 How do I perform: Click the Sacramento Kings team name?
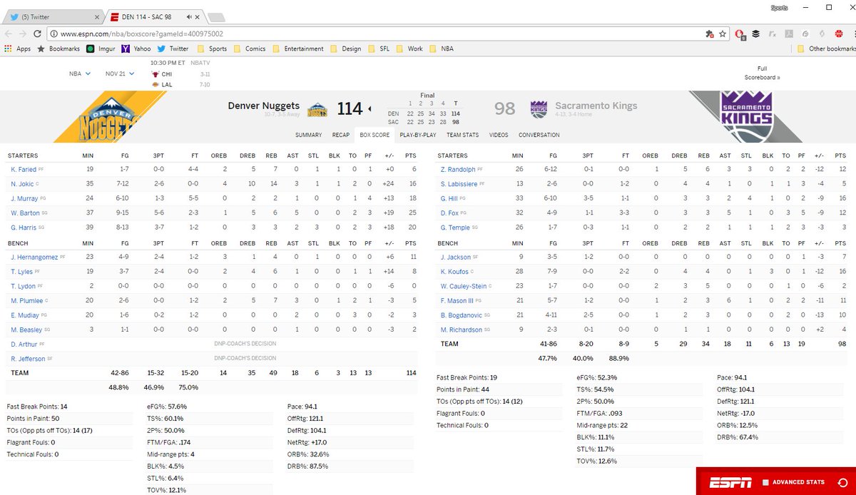[596, 106]
